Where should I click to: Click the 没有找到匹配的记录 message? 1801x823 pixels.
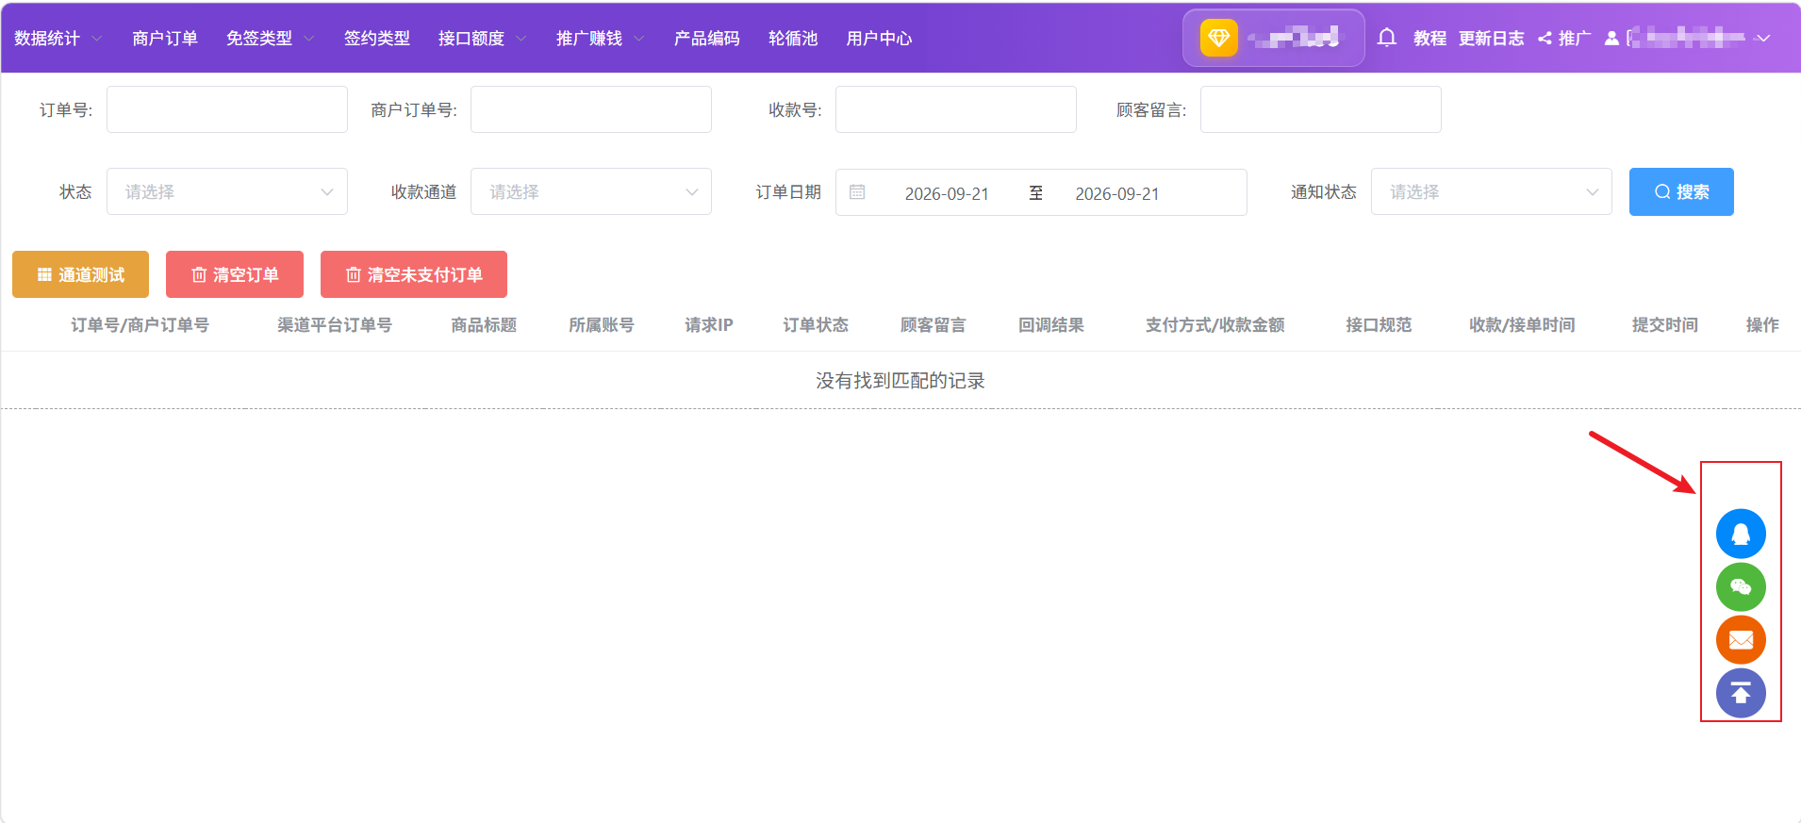(x=900, y=380)
